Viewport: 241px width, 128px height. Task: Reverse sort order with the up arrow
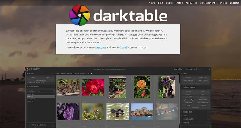coord(91,73)
